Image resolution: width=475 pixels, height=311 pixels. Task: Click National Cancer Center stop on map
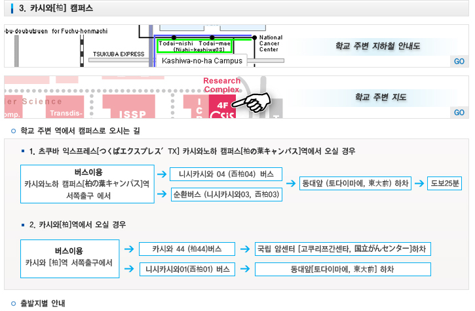[x=270, y=43]
